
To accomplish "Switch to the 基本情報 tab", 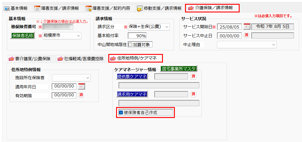I will [x=16, y=8].
